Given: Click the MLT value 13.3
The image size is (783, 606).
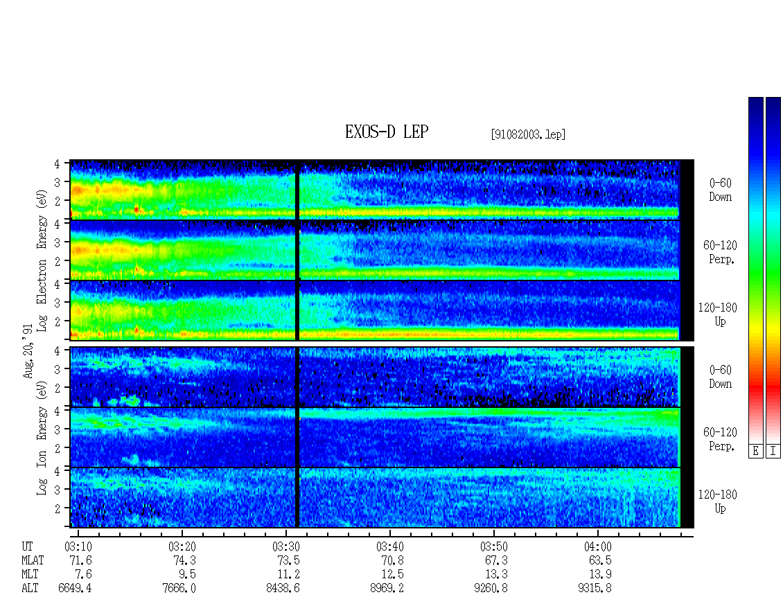Looking at the screenshot, I should point(496,575).
